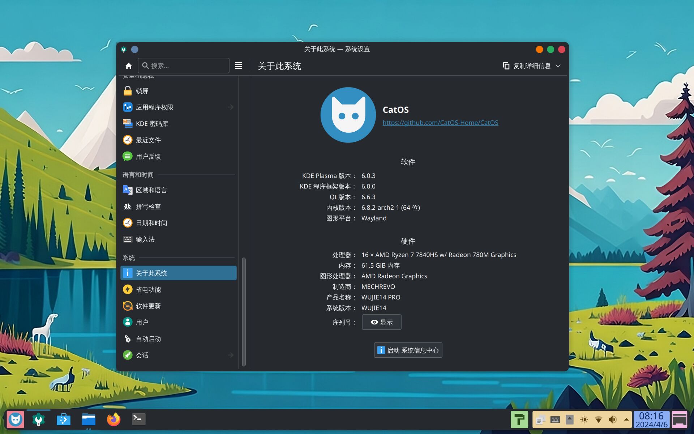This screenshot has width=694, height=434.
Task: Click the keyboard tray icon
Action: click(555, 420)
